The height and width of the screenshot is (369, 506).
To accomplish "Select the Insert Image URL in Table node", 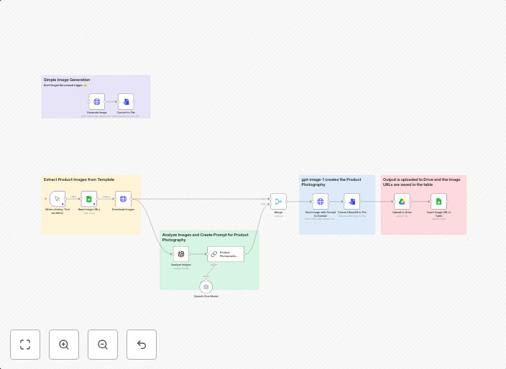I will pyautogui.click(x=438, y=201).
